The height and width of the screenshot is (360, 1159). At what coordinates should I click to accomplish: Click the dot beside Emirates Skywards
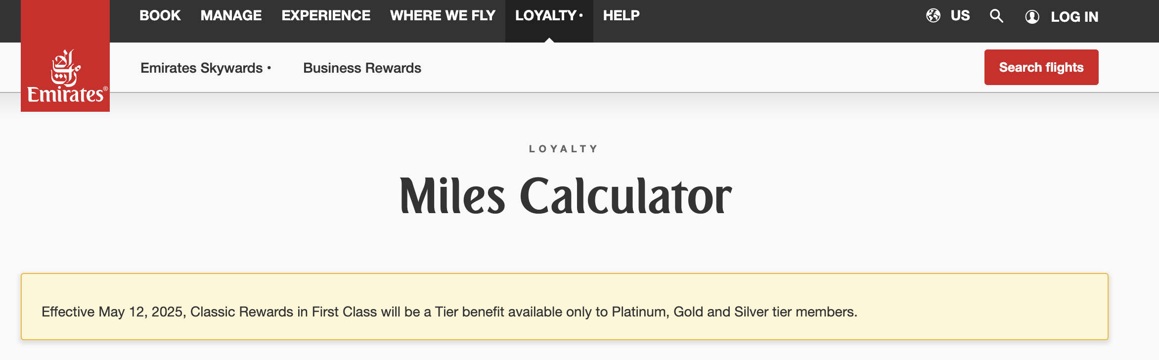(x=269, y=68)
